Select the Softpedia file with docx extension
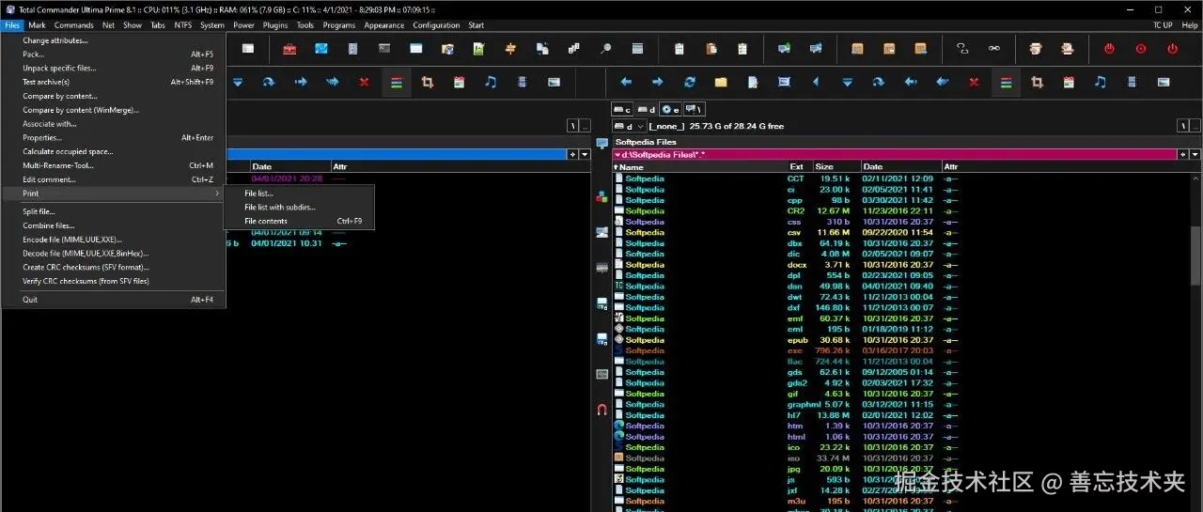Image resolution: width=1203 pixels, height=512 pixels. (902, 265)
